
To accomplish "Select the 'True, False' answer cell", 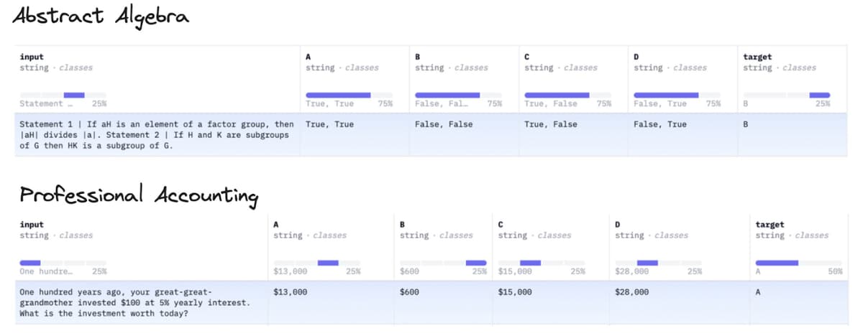I will tap(573, 135).
